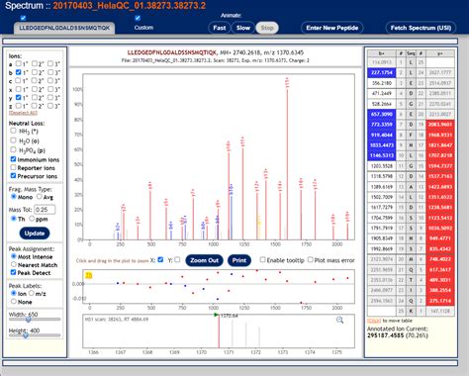Viewport: 469px width, 376px height.
Task: Click the Deselect All link under ions
Action: [x=23, y=113]
